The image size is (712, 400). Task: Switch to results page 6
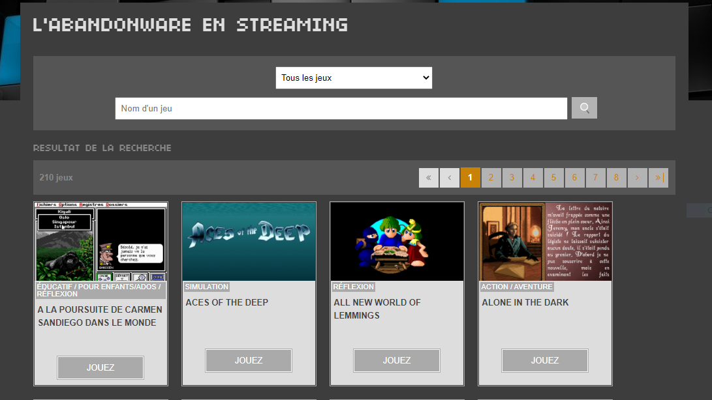(574, 177)
